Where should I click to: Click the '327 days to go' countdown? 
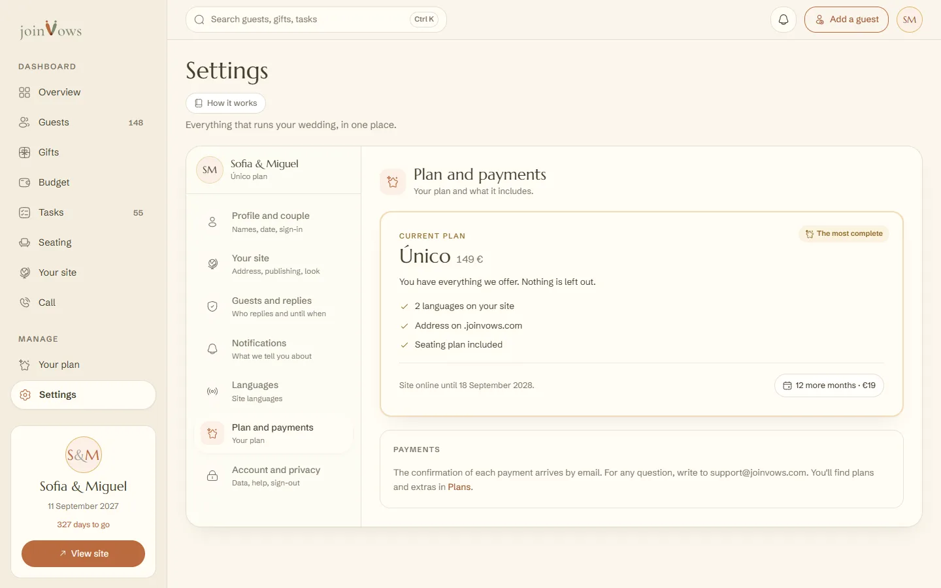(x=84, y=525)
